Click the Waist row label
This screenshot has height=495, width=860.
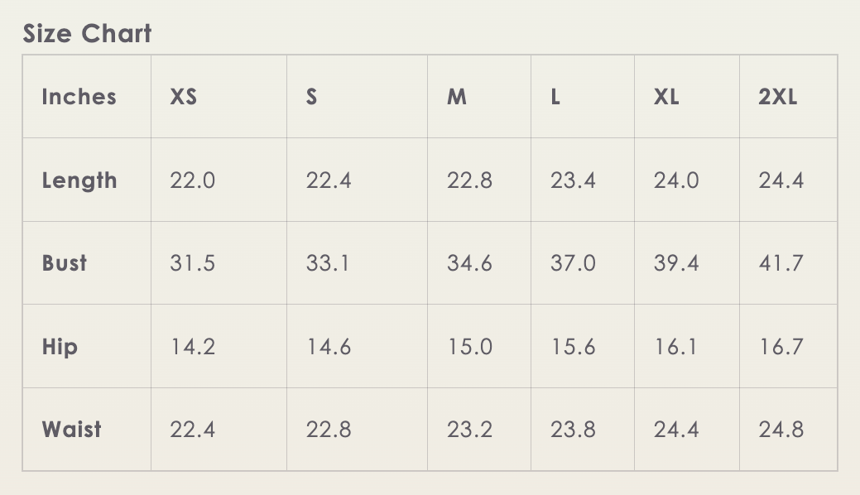pyautogui.click(x=71, y=430)
